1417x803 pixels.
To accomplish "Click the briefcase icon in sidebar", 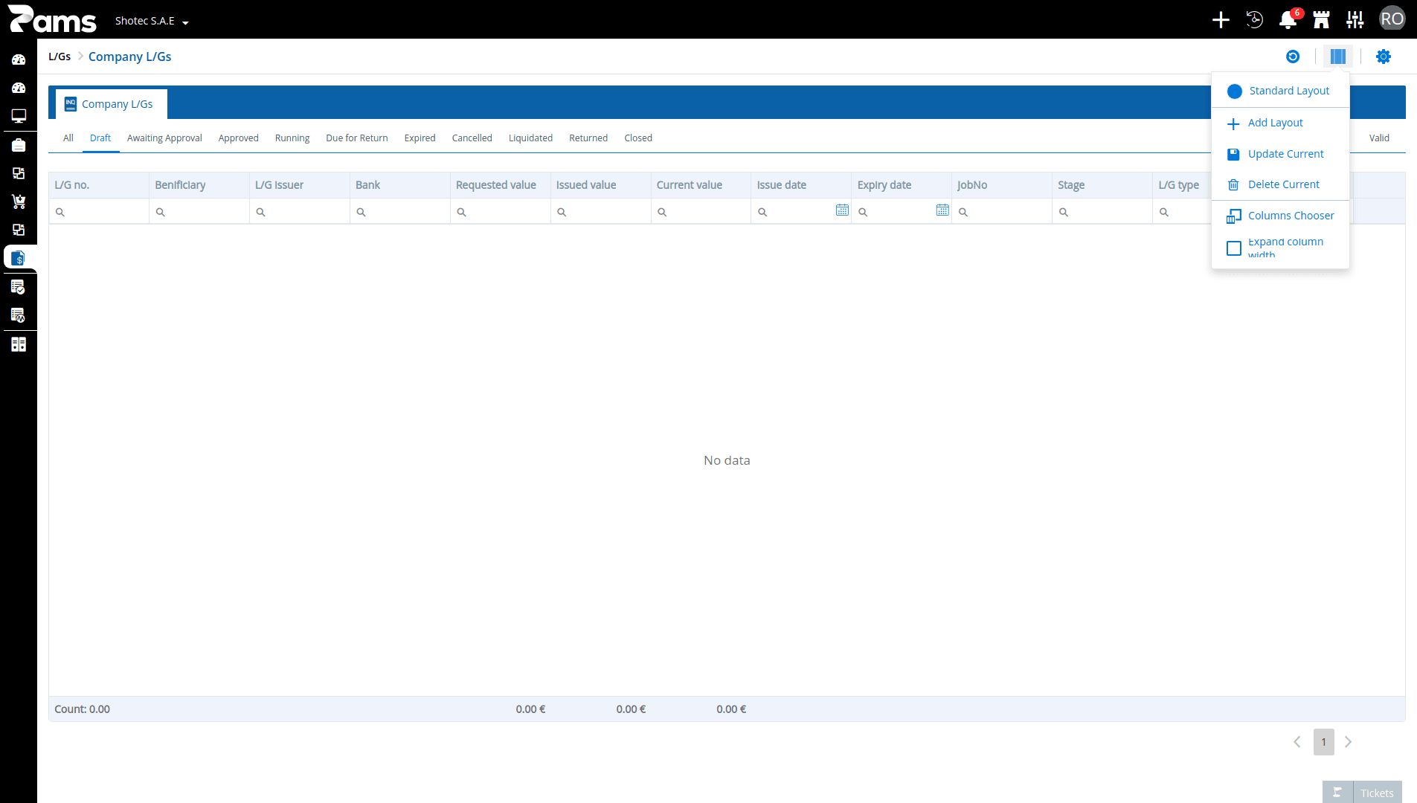I will click(x=19, y=145).
